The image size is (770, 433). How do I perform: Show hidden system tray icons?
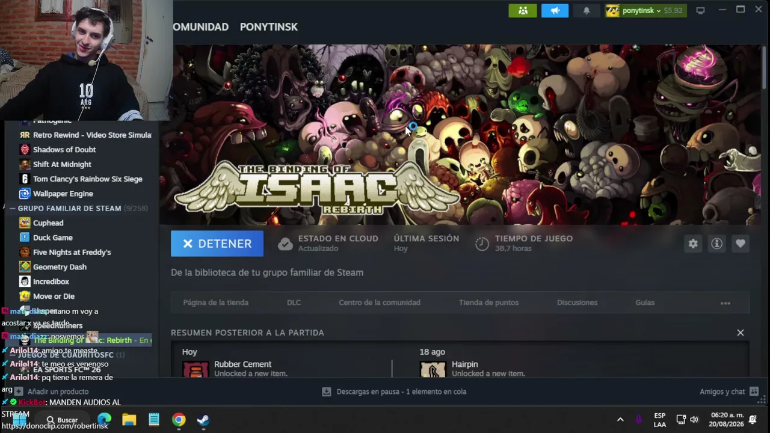pos(620,420)
